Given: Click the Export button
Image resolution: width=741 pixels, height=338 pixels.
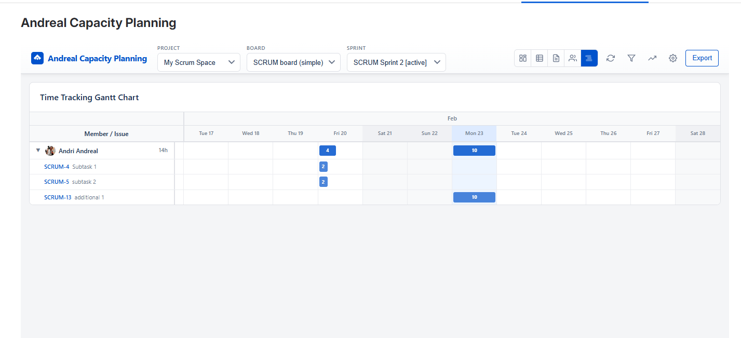Looking at the screenshot, I should (702, 58).
